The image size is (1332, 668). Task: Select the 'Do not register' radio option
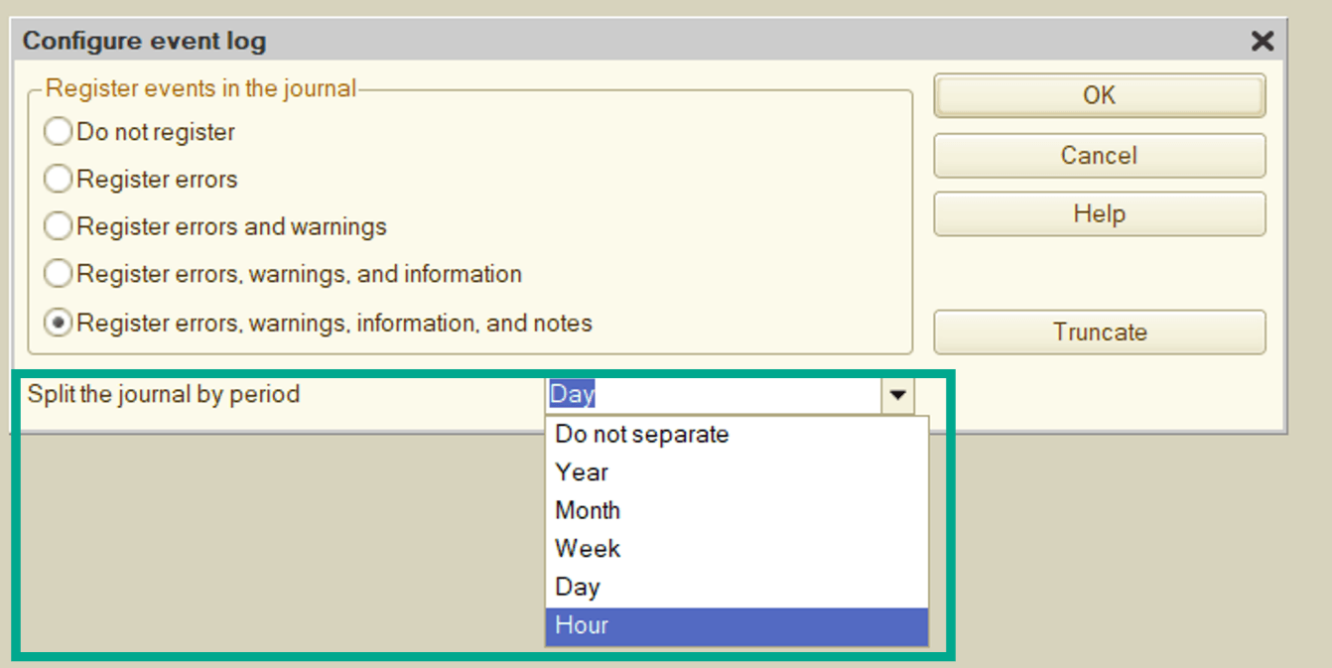click(x=59, y=132)
